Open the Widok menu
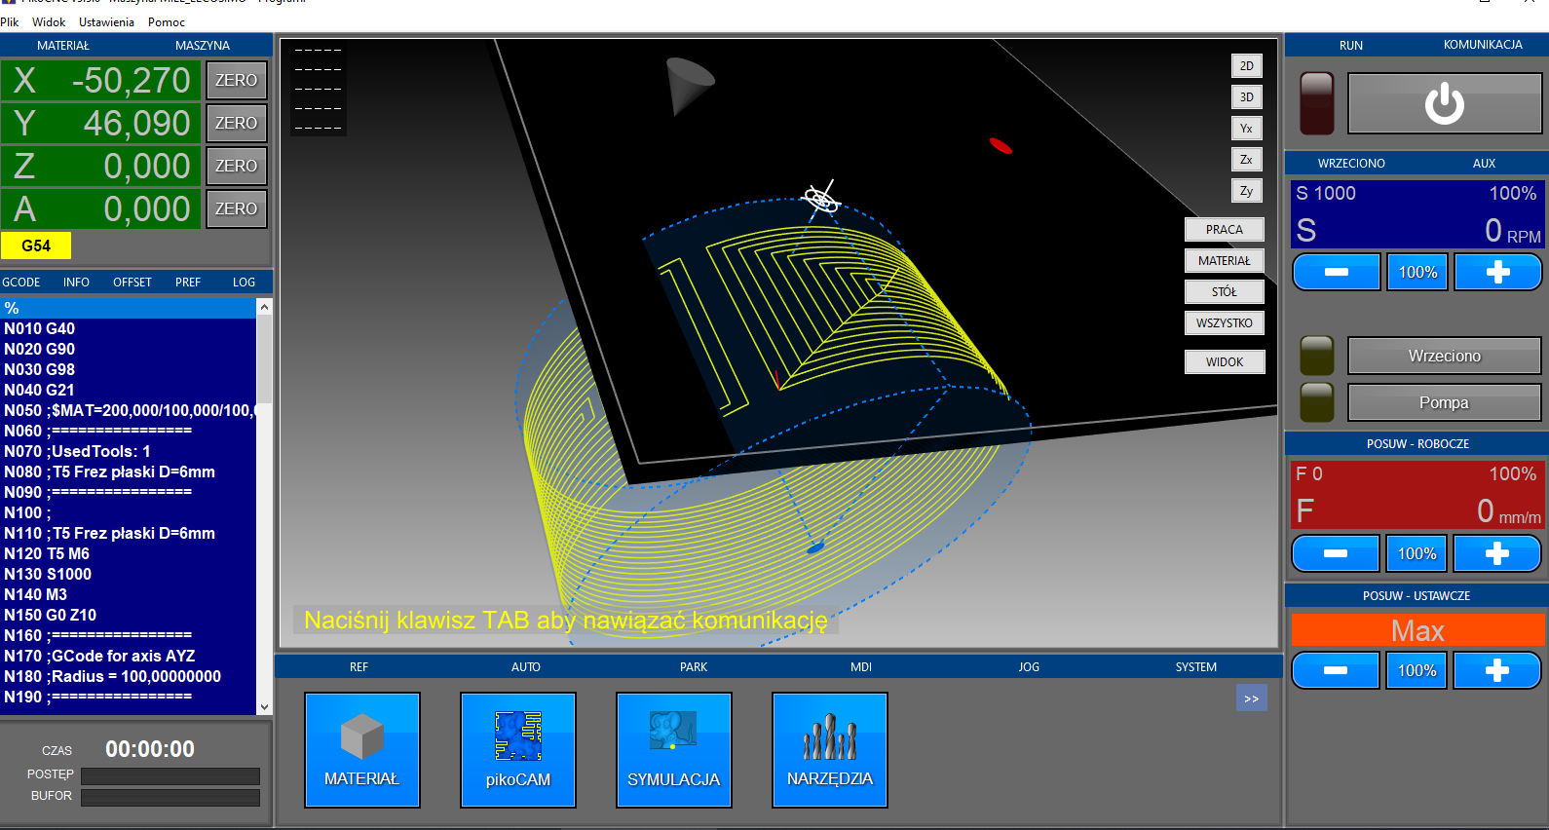The width and height of the screenshot is (1549, 830). coord(49,22)
